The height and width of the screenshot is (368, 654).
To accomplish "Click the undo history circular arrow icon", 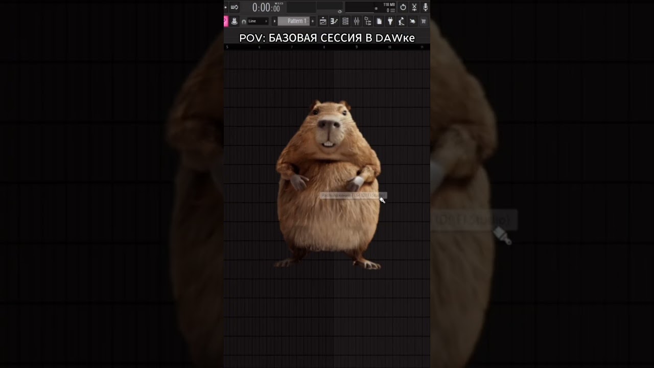I will [403, 7].
